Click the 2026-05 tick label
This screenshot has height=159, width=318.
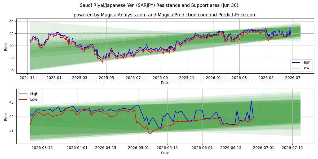click(266, 77)
